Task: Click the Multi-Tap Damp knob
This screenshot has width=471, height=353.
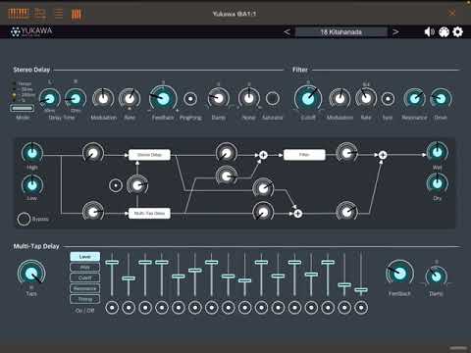Action: point(436,277)
